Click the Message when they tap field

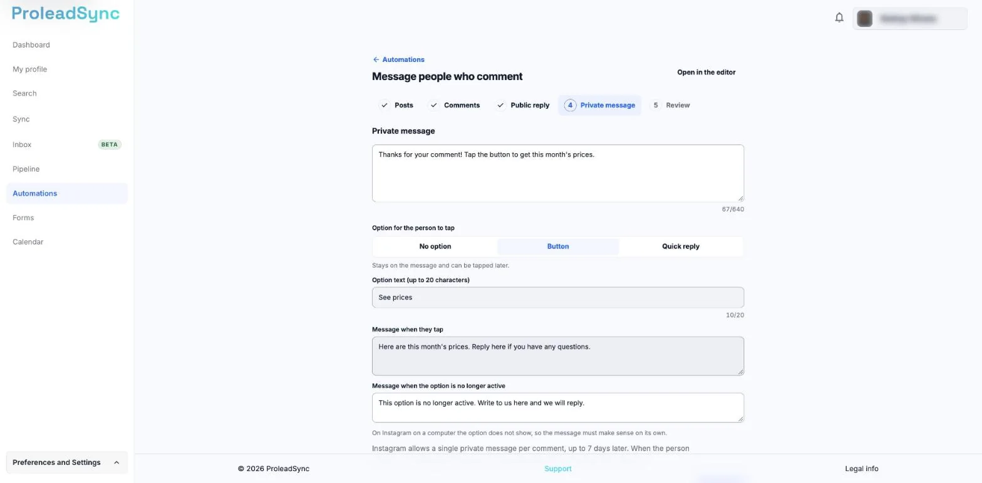coord(558,356)
